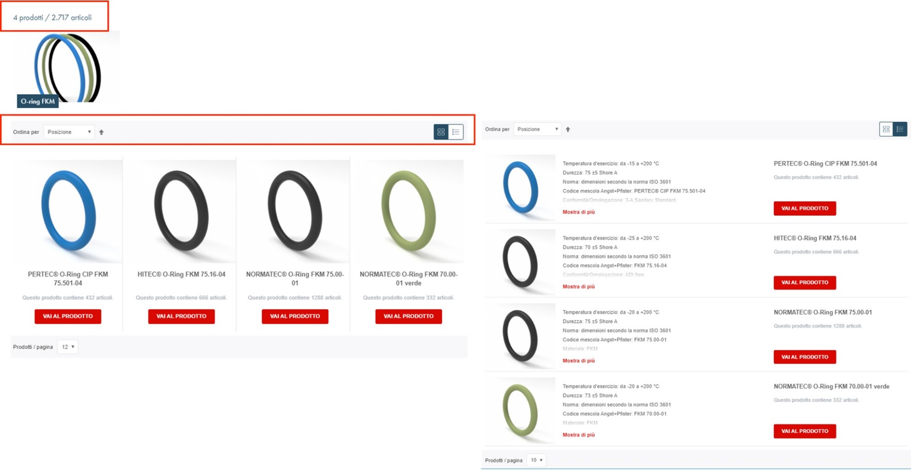This screenshot has width=911, height=470.
Task: Click the HITEC black O-ring grid image
Action: coord(181,211)
